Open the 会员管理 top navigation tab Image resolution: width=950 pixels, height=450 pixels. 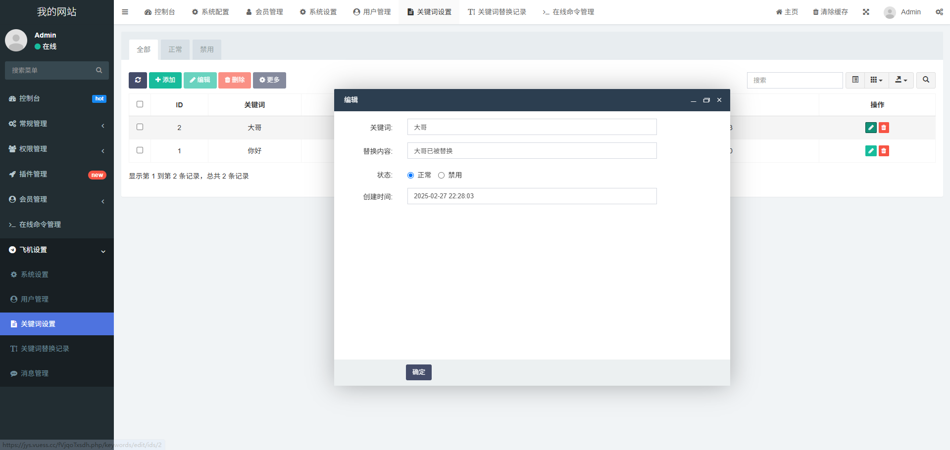point(264,12)
